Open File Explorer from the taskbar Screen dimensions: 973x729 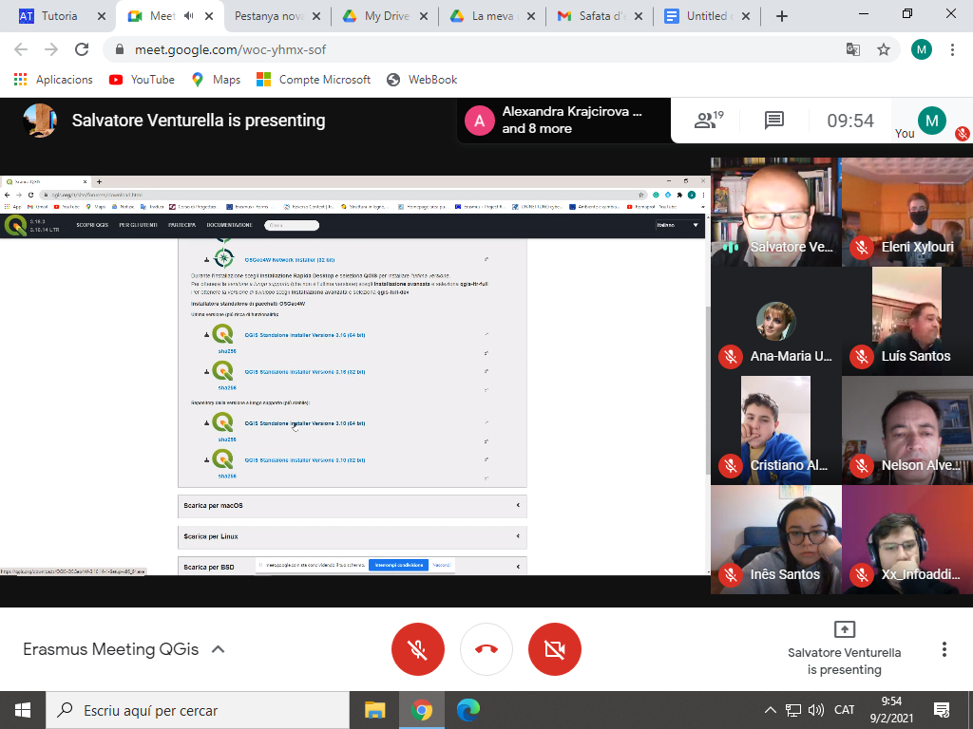(375, 710)
